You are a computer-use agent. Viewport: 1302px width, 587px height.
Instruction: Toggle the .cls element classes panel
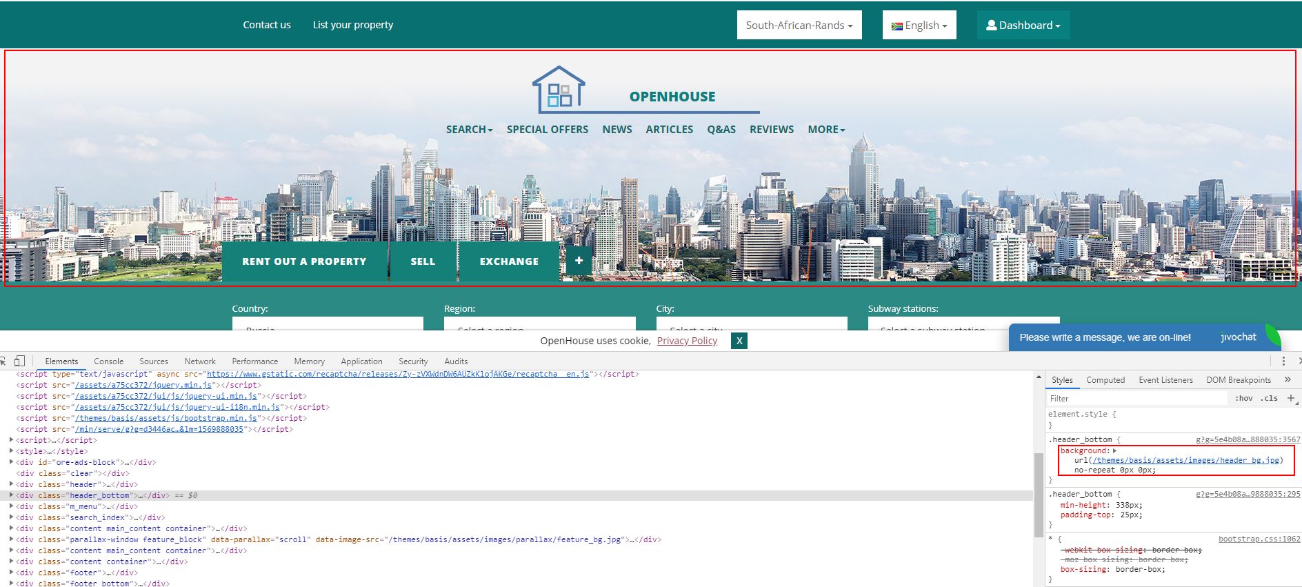[1269, 398]
